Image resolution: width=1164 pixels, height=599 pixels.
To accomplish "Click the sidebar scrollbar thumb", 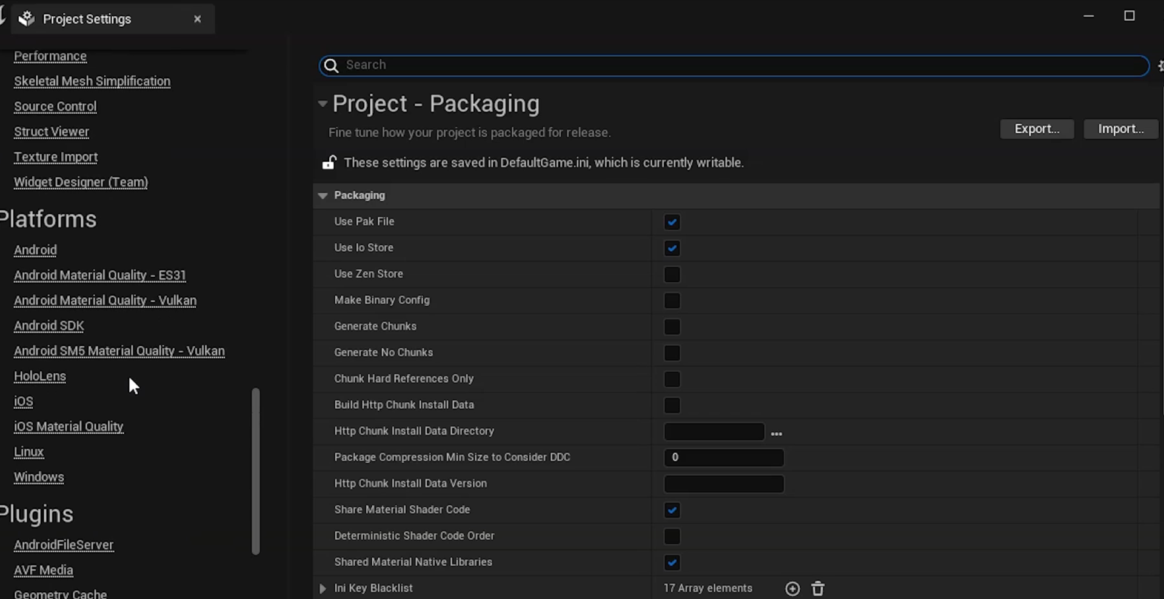I will pyautogui.click(x=256, y=471).
